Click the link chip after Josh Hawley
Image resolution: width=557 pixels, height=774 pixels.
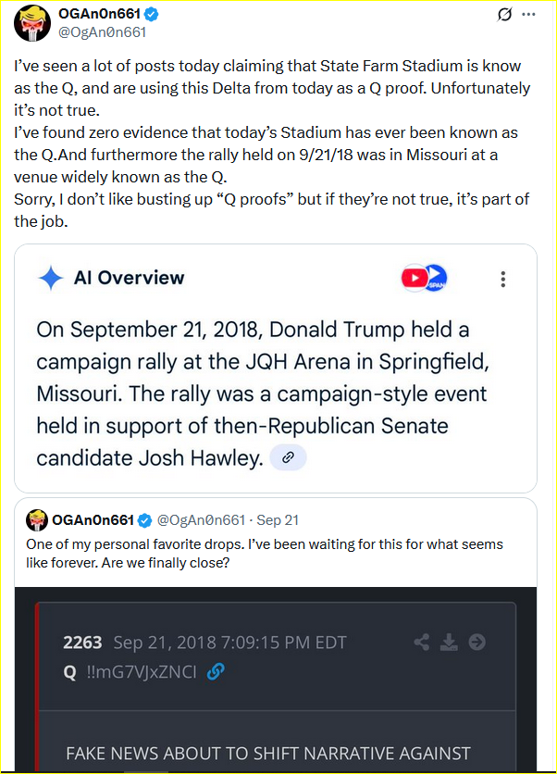point(288,457)
